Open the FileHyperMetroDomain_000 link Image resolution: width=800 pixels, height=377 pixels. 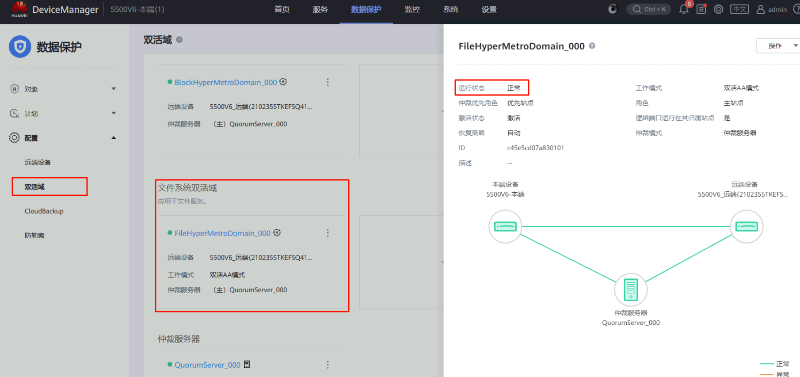pyautogui.click(x=222, y=233)
